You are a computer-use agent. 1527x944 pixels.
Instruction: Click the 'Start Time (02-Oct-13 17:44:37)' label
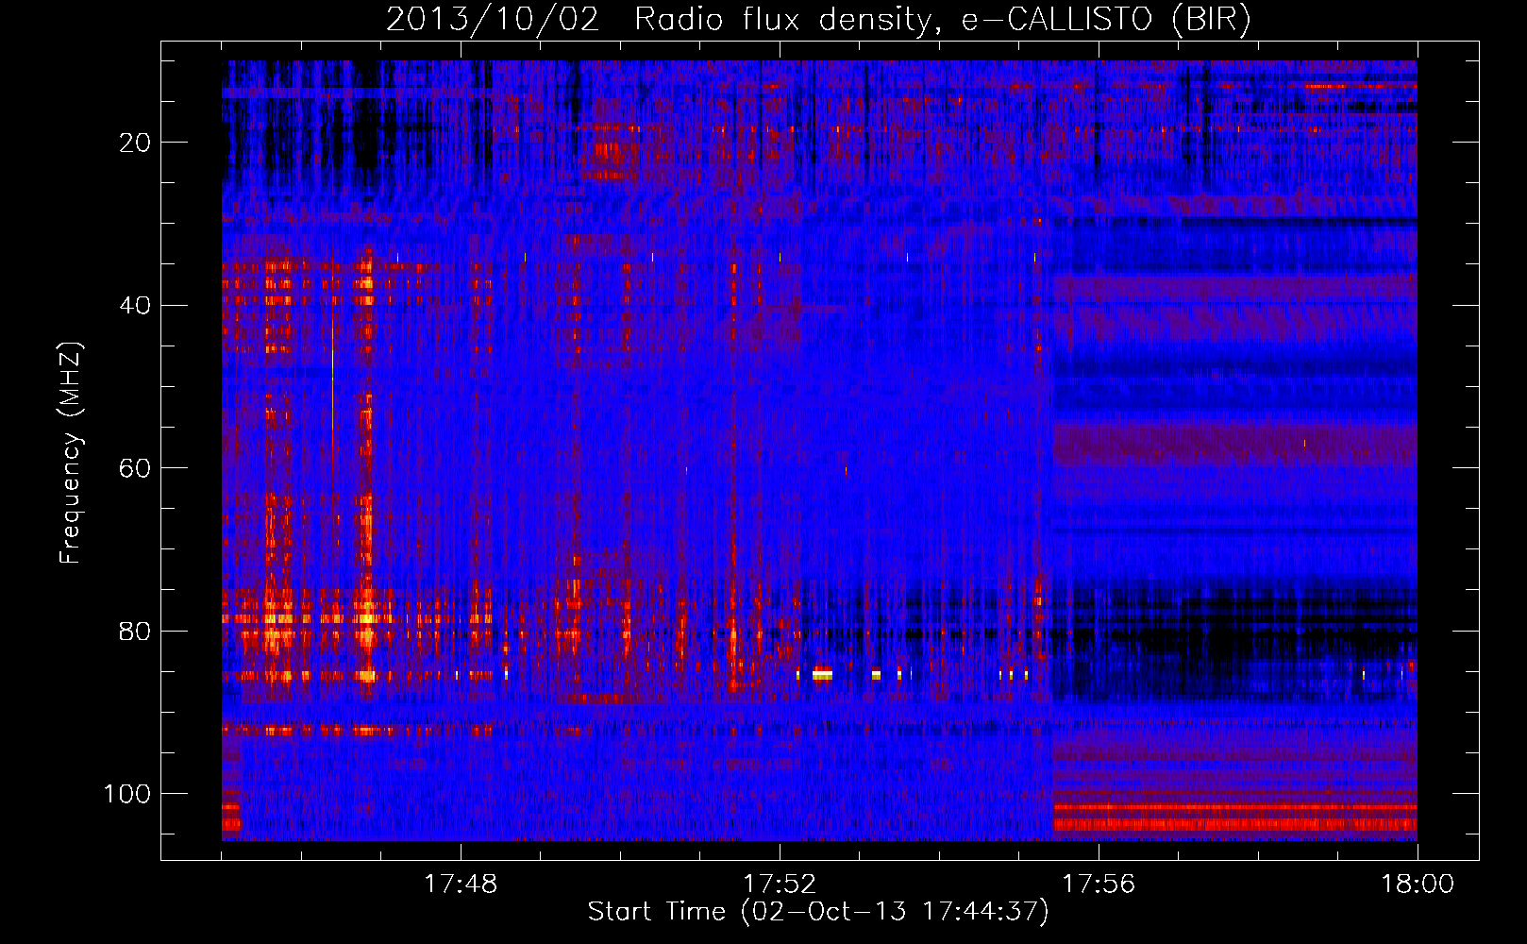click(818, 912)
